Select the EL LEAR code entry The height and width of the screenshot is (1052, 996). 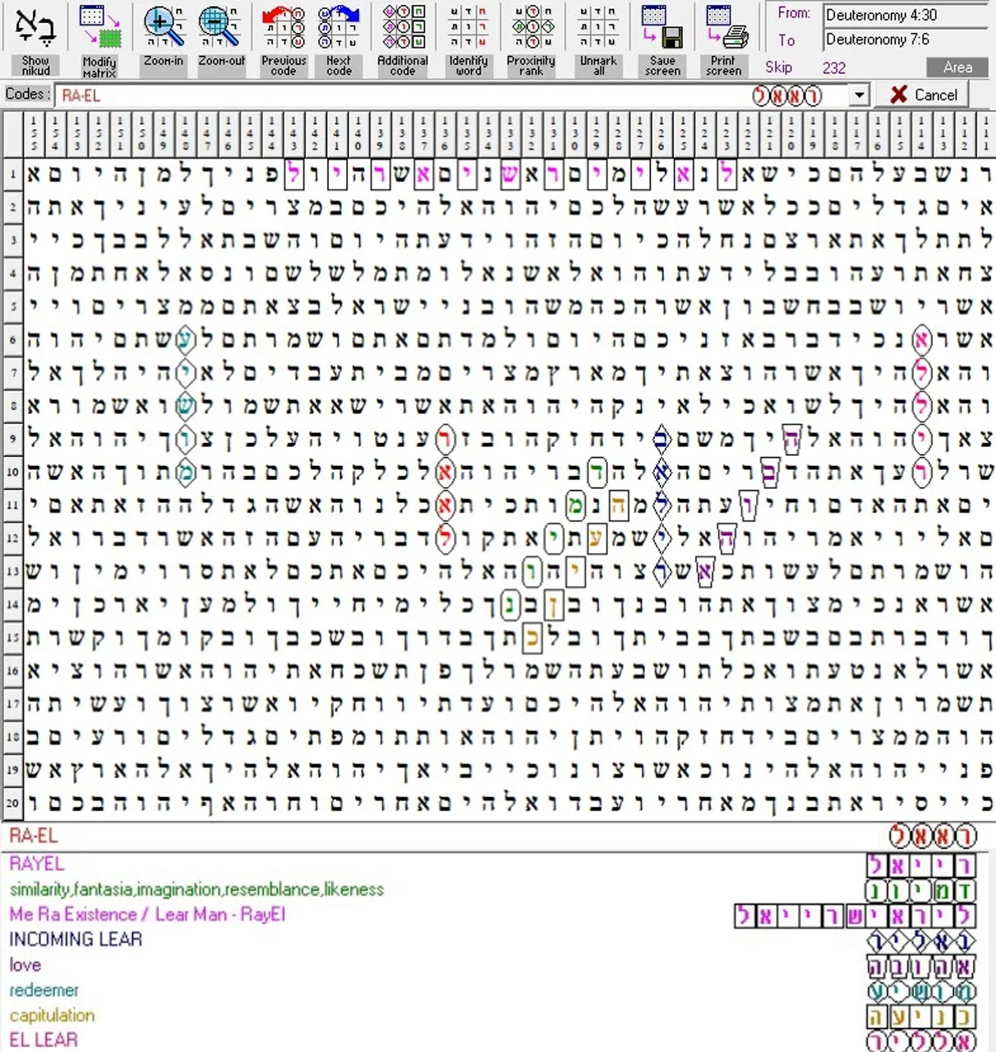tap(44, 1040)
